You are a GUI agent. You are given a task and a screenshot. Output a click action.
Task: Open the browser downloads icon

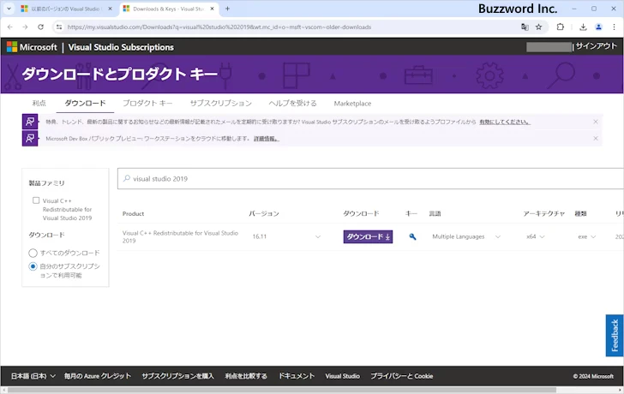coord(583,27)
